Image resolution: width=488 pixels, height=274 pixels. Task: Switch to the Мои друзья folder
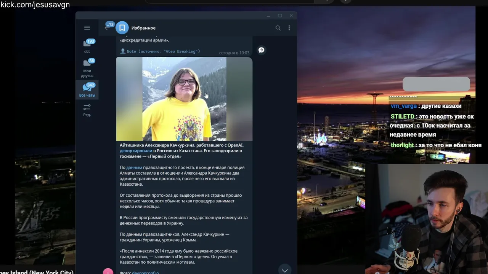[x=87, y=68]
